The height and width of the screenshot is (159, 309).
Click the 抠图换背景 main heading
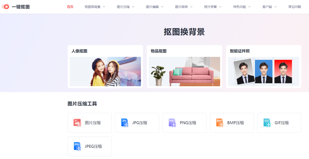click(x=184, y=32)
